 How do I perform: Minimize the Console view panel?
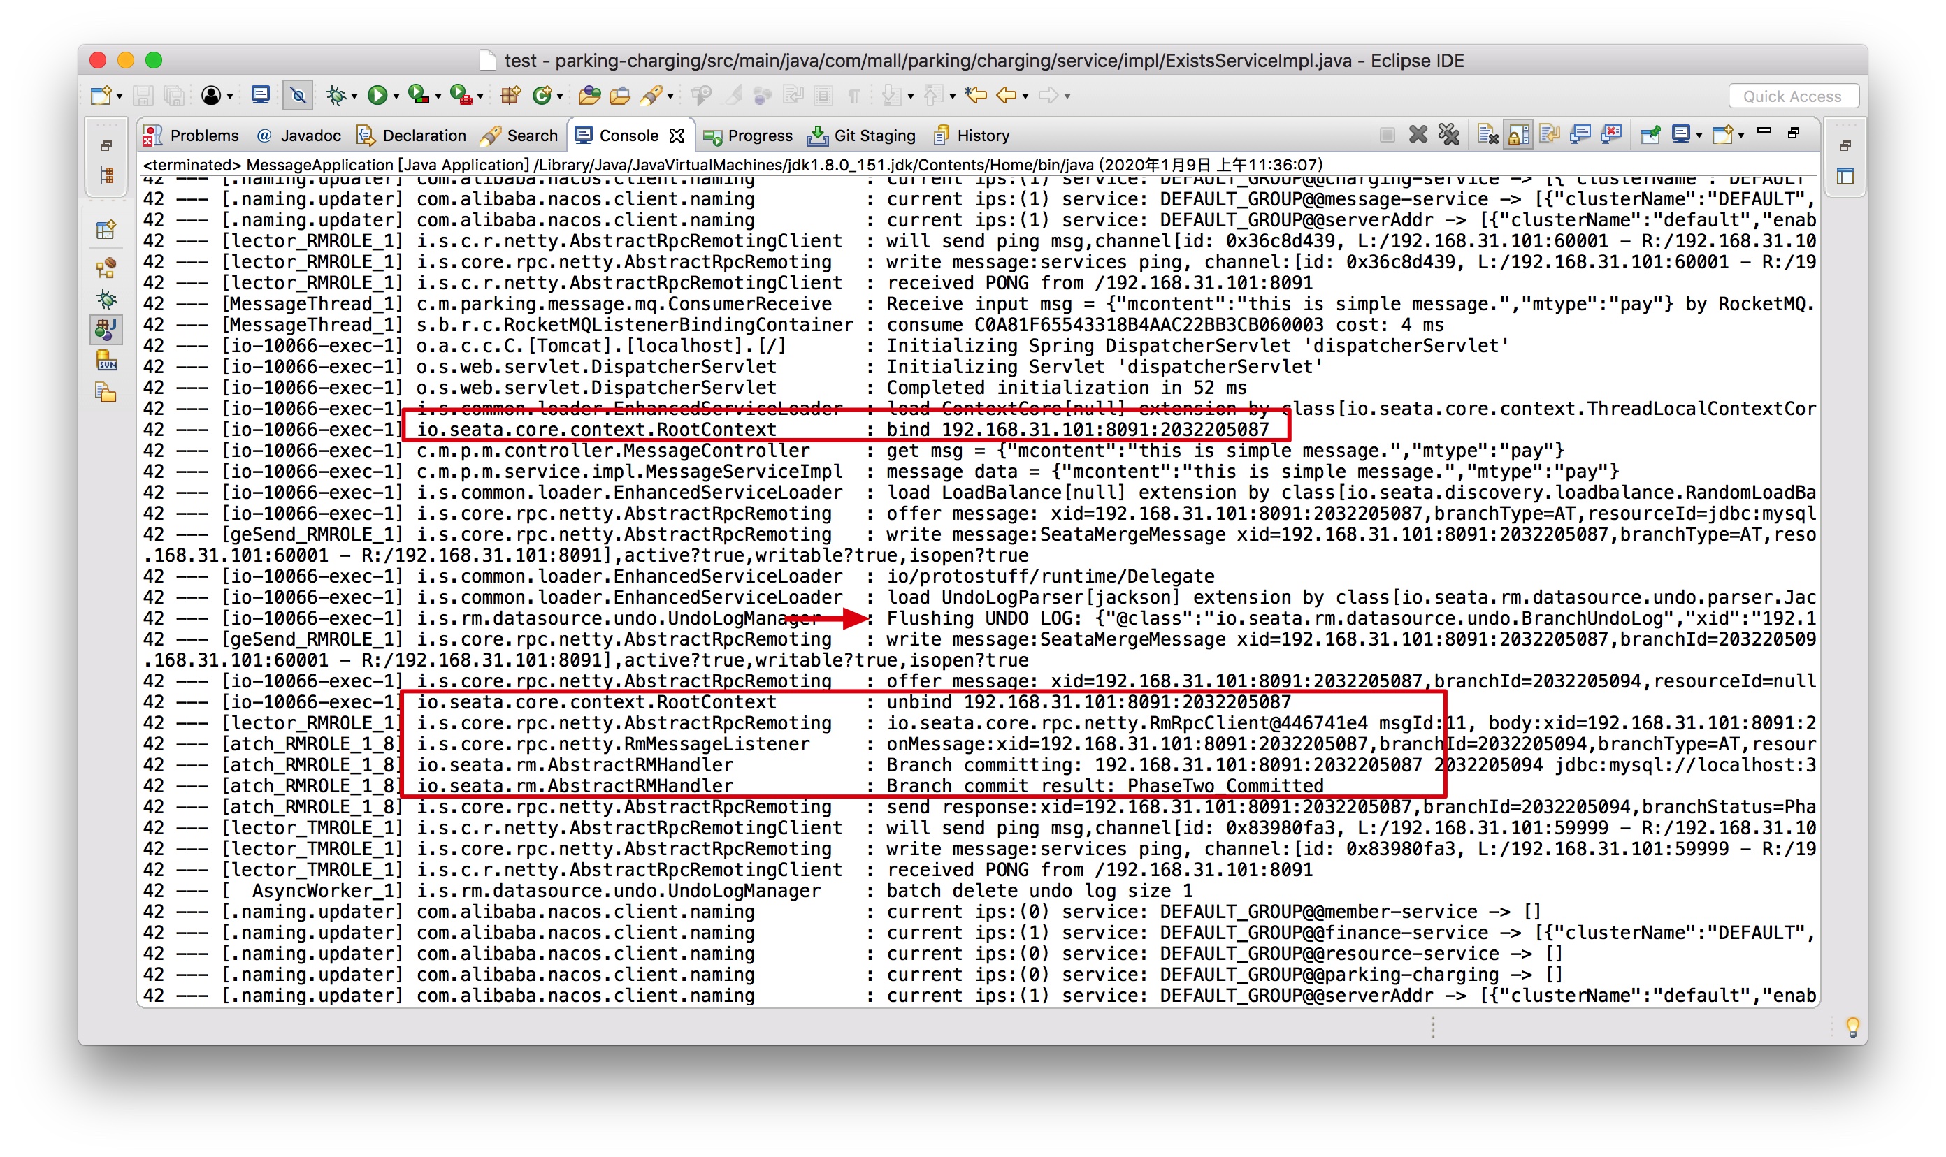pyautogui.click(x=1764, y=131)
